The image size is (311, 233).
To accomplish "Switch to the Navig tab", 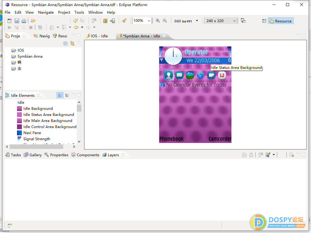I will click(42, 36).
